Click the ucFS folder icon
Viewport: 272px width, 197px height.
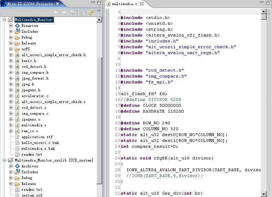17,49
